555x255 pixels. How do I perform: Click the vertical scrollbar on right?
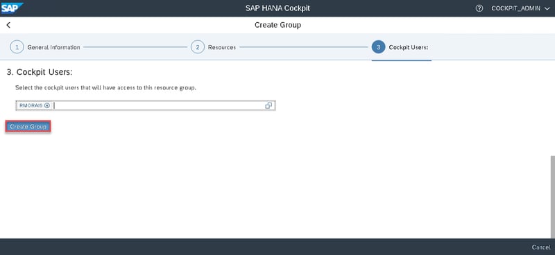click(552, 197)
